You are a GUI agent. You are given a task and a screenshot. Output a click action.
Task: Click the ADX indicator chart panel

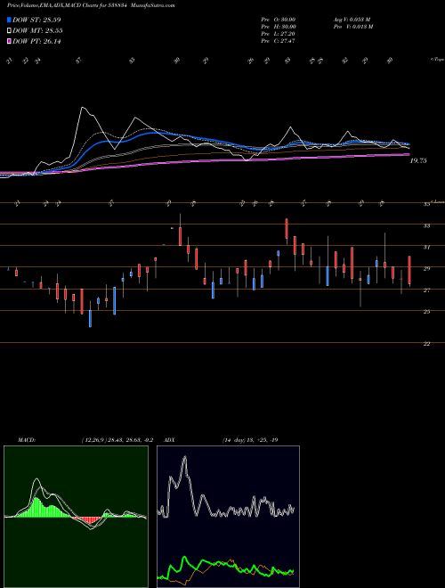[228, 517]
